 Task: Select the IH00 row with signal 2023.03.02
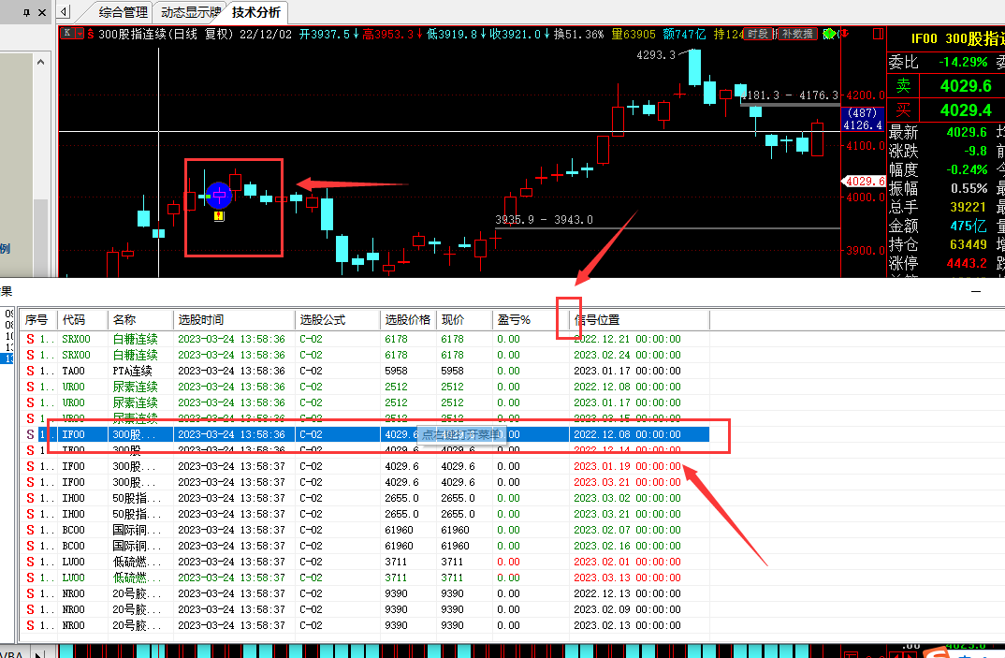tap(365, 498)
